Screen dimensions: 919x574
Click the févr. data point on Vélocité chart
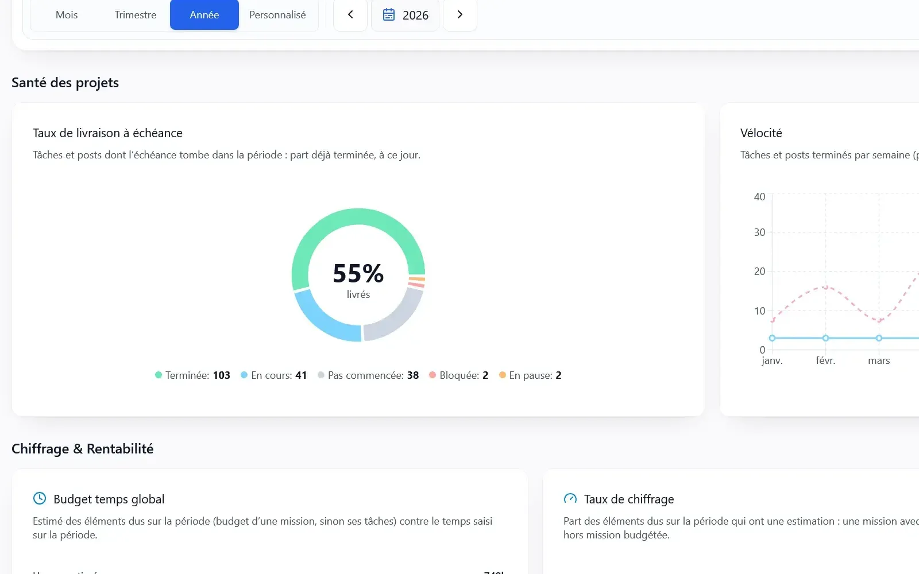(x=825, y=338)
